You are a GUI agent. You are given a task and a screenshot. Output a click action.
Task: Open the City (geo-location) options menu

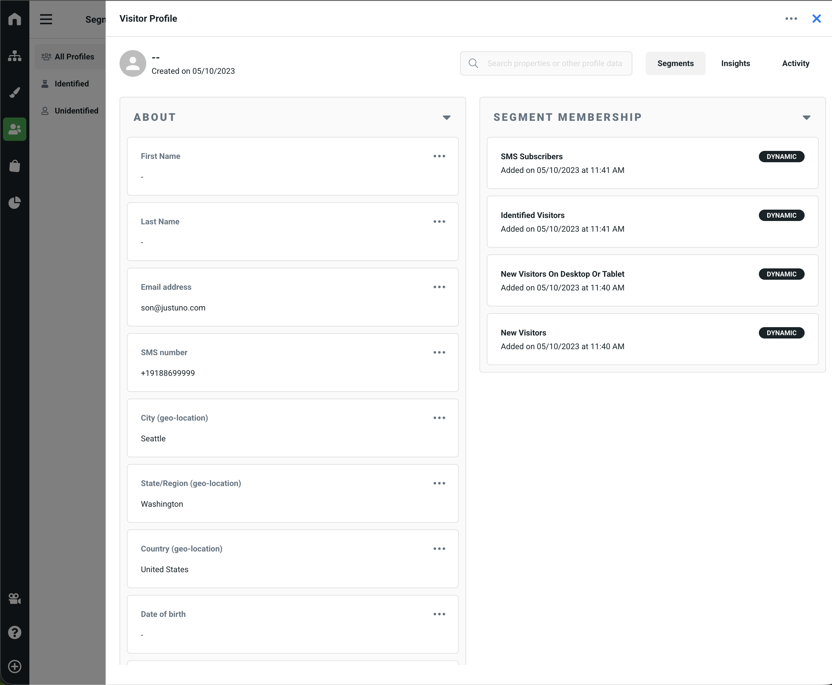point(439,418)
